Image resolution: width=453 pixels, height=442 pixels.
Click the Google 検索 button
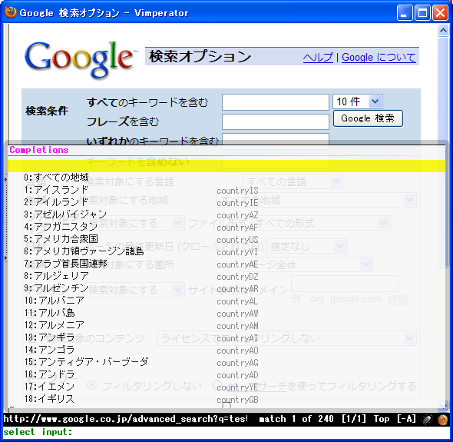368,118
